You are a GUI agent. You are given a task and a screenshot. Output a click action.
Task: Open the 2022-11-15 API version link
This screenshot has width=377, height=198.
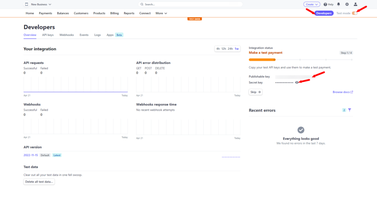pyautogui.click(x=31, y=155)
